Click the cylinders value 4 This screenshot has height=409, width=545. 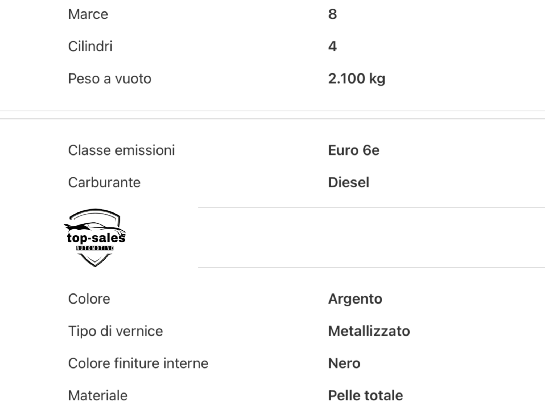[332, 46]
